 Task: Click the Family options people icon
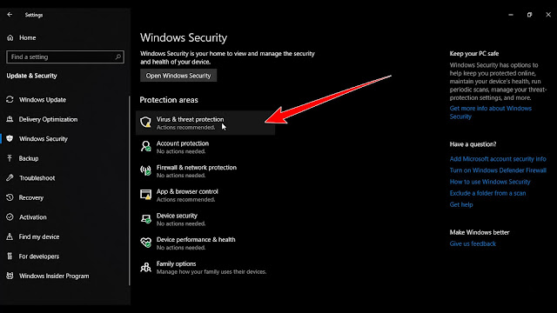point(145,267)
